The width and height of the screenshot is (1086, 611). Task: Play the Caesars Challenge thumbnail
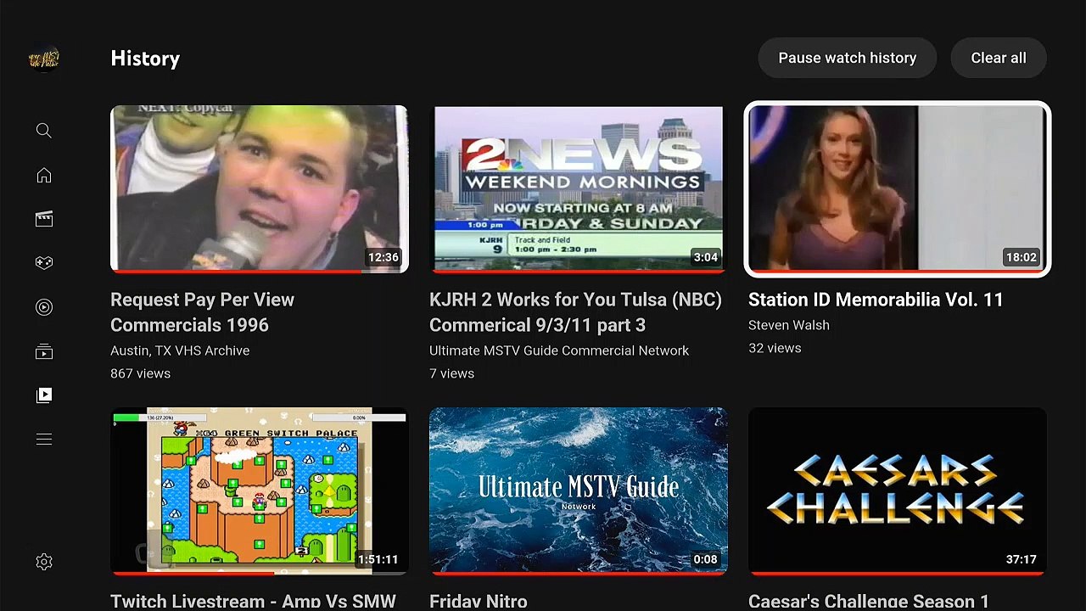(898, 491)
